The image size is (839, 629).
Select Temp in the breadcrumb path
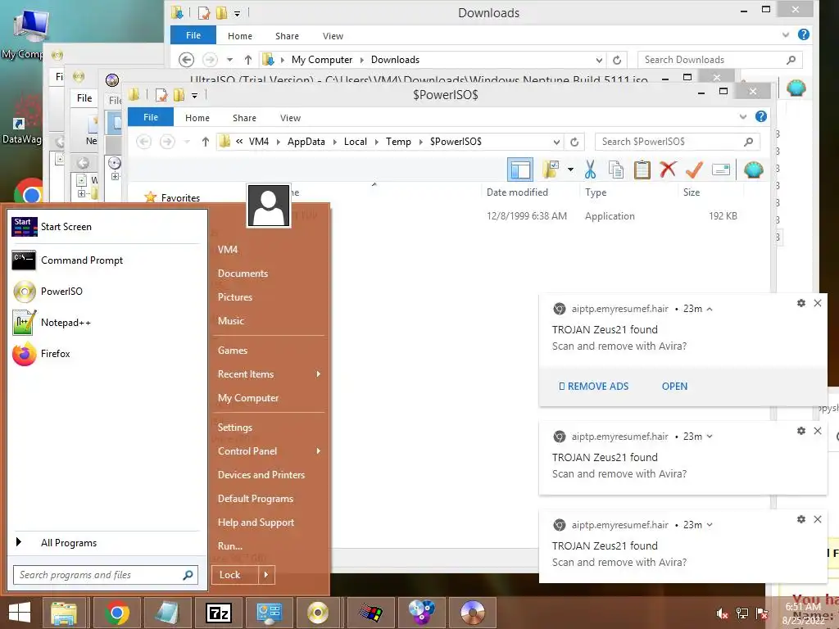399,142
